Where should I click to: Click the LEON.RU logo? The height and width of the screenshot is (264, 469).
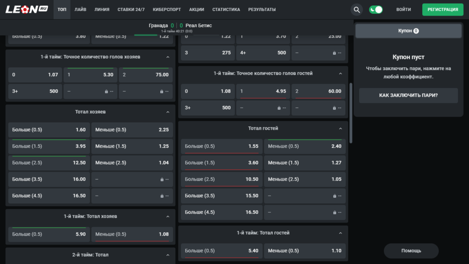point(27,9)
